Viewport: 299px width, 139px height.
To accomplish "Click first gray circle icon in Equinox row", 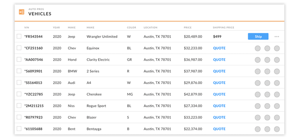I will click(258, 48).
